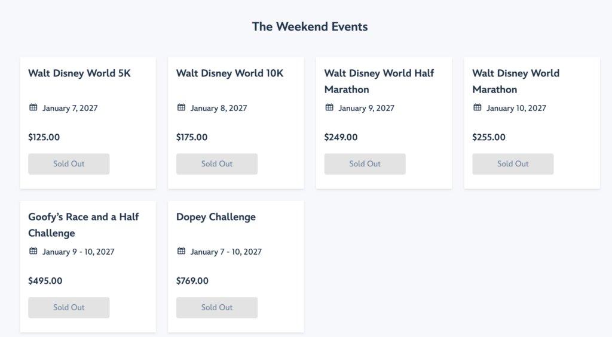The height and width of the screenshot is (337, 612).
Task: Click calendar icon beside January 9, 2027
Action: tap(329, 108)
